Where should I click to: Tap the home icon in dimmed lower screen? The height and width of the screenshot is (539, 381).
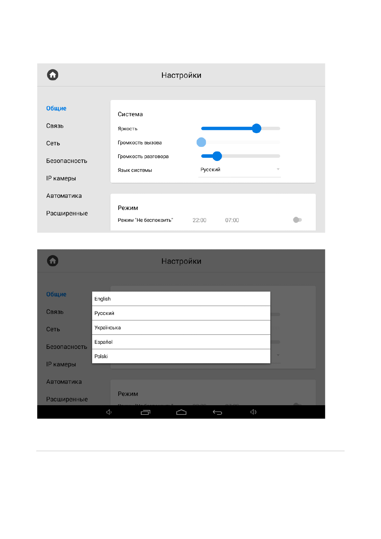(53, 261)
